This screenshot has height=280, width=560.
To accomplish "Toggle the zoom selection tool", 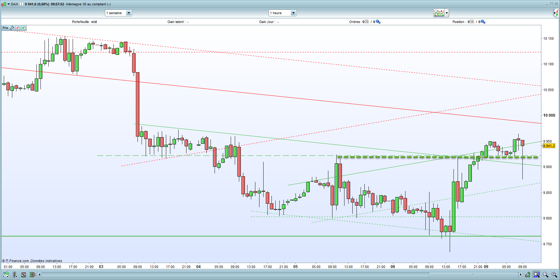I will pos(537,275).
